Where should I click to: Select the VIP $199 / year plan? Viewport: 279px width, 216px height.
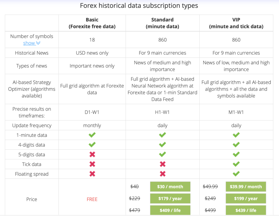click(246, 198)
